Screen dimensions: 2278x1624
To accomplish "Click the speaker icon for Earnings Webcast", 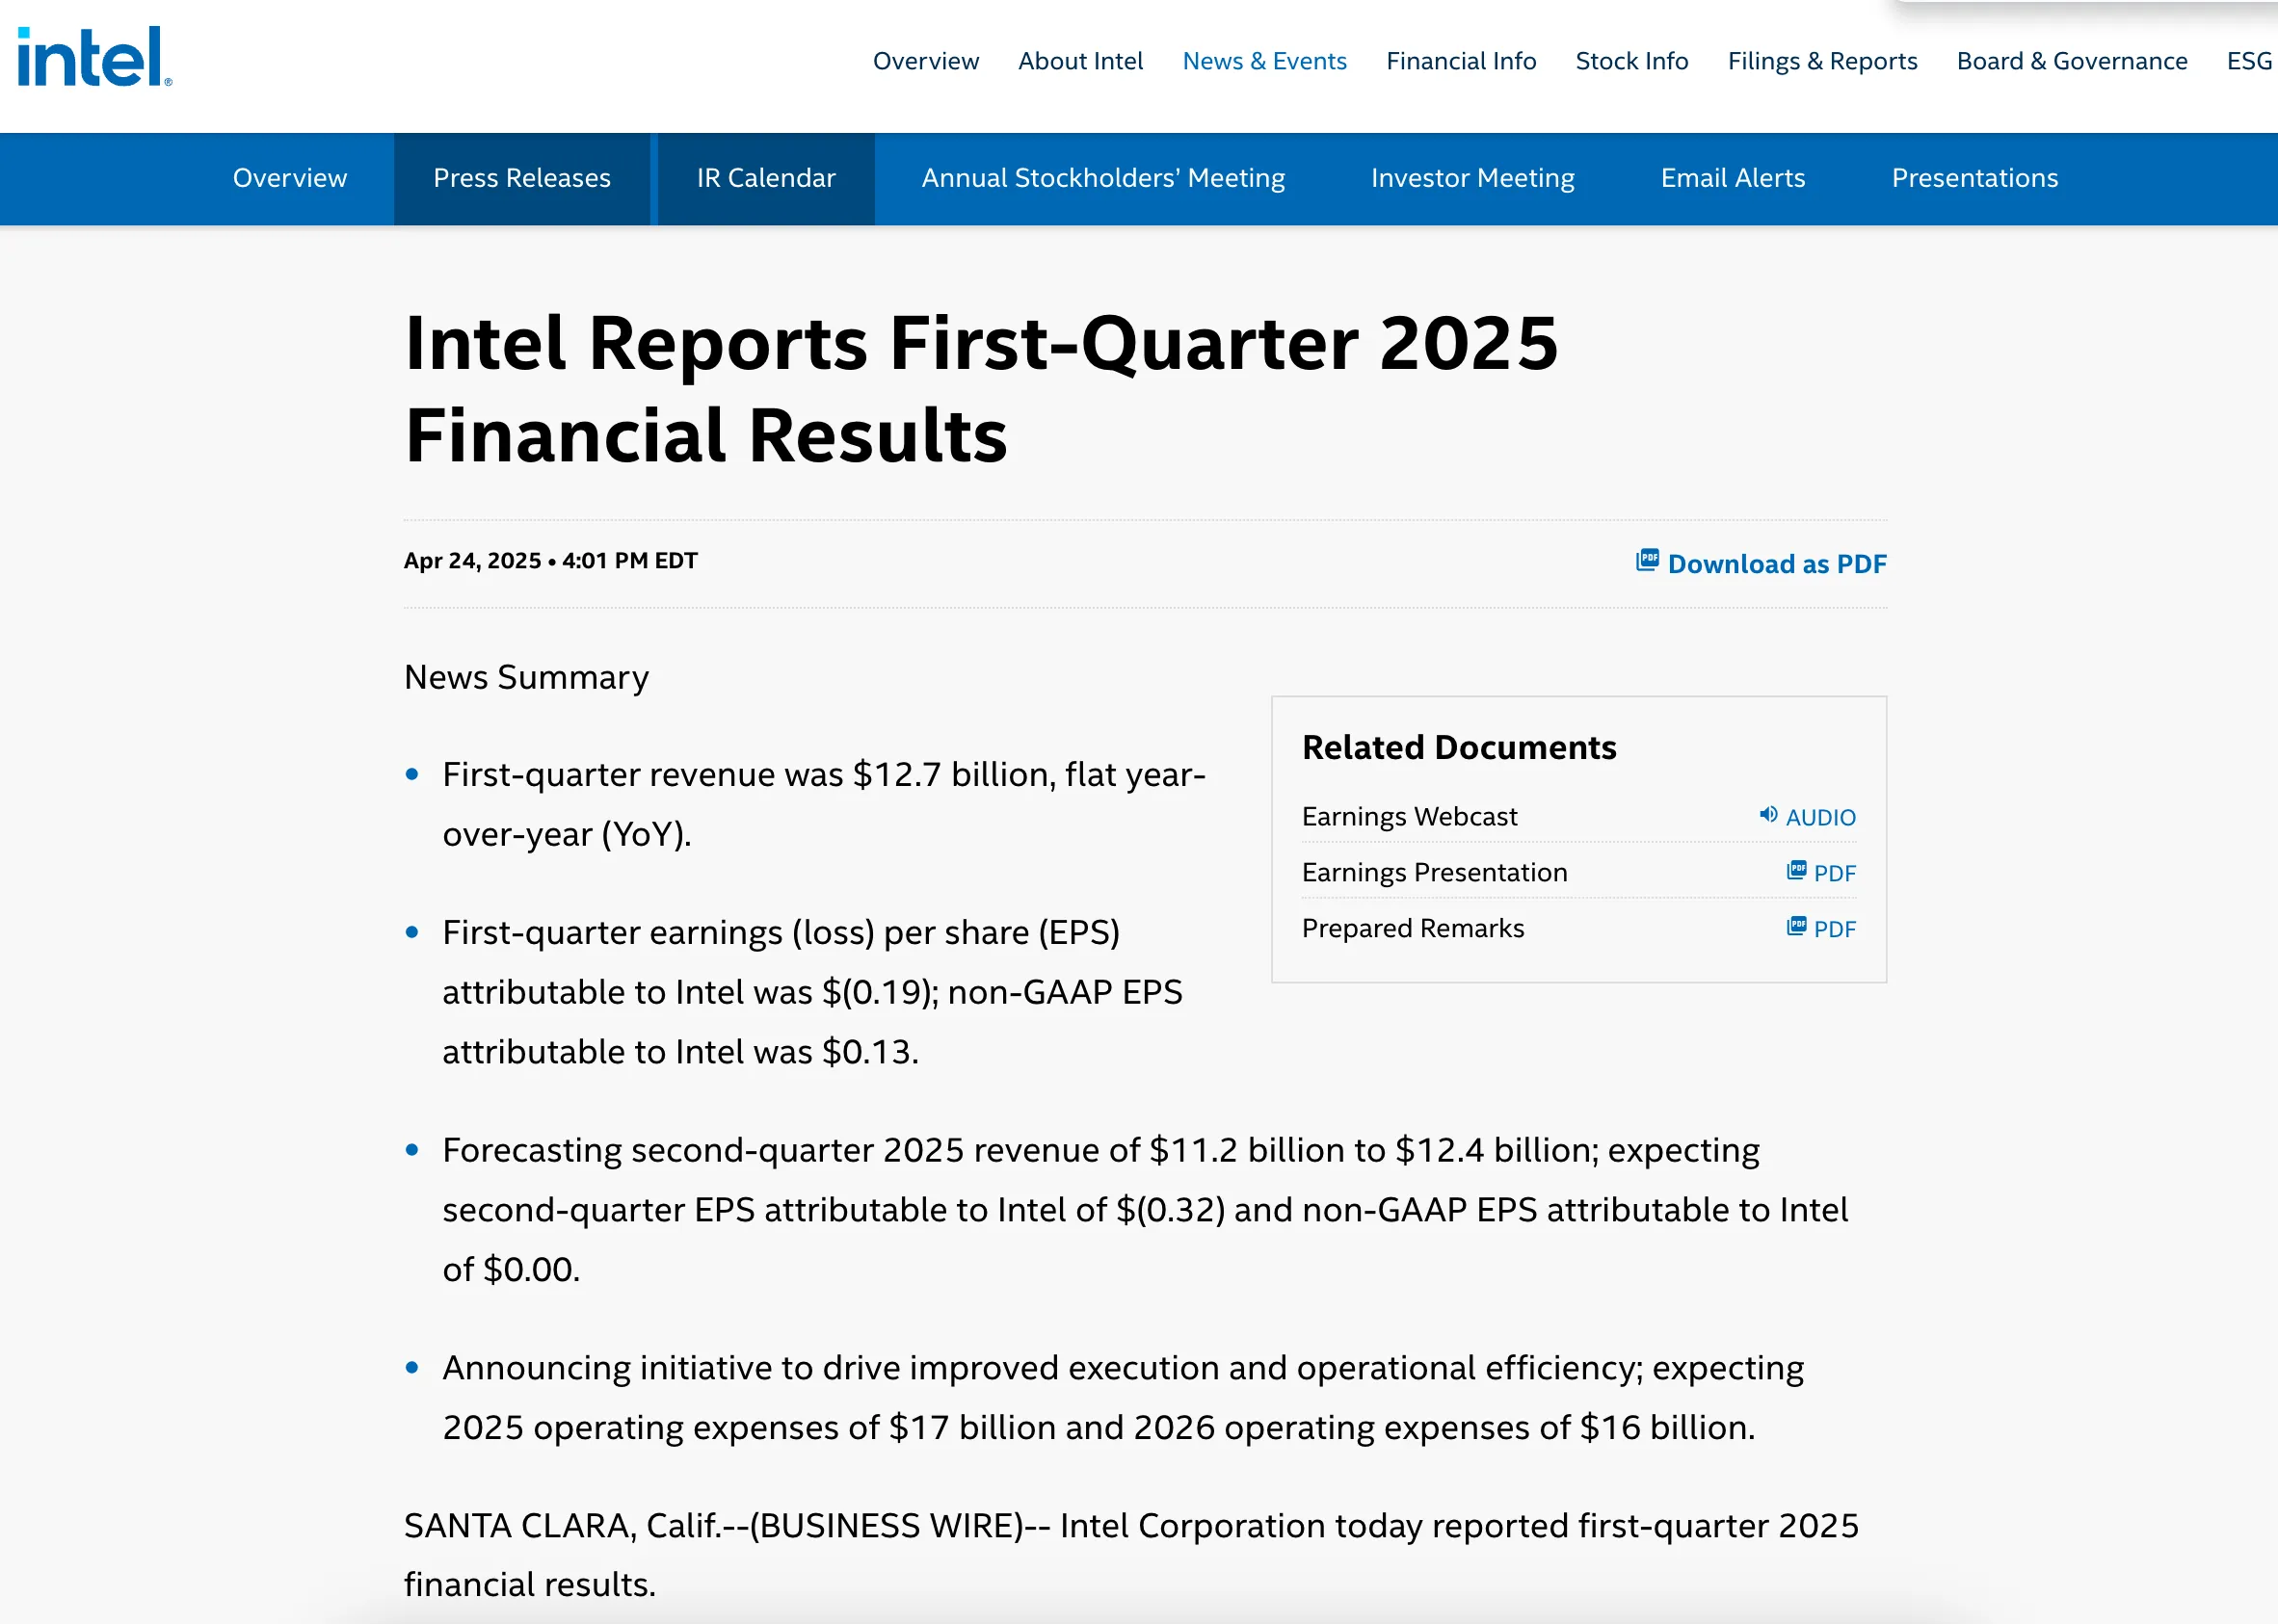I will click(x=1769, y=815).
